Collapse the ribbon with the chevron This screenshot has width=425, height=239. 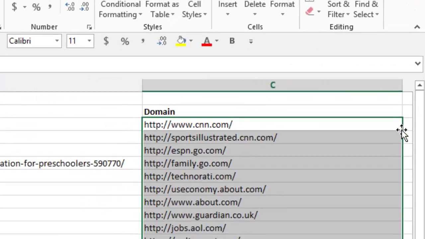coord(417,27)
